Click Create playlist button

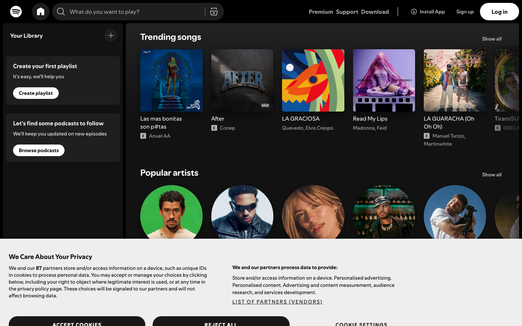point(36,93)
